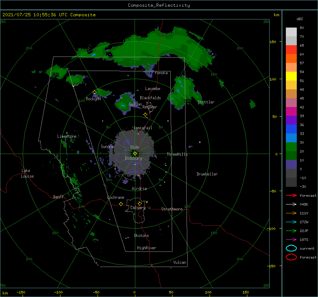Screen dimensions: 318x297
Task: Click the yellow 54 dBZ color swatch
Action: (291, 76)
